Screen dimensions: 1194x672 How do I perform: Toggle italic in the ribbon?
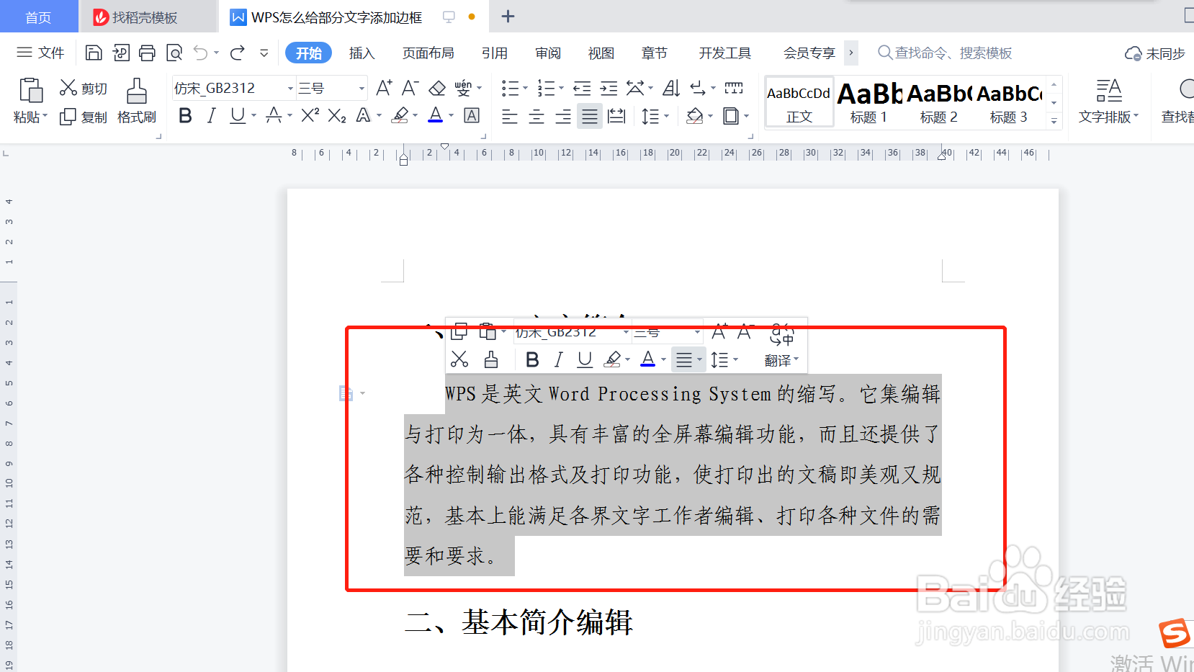click(211, 115)
